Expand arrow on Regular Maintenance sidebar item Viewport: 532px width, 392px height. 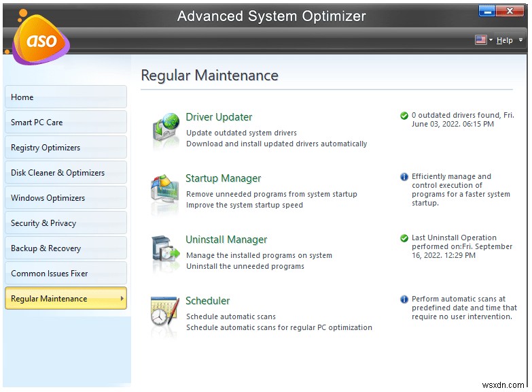tap(122, 299)
